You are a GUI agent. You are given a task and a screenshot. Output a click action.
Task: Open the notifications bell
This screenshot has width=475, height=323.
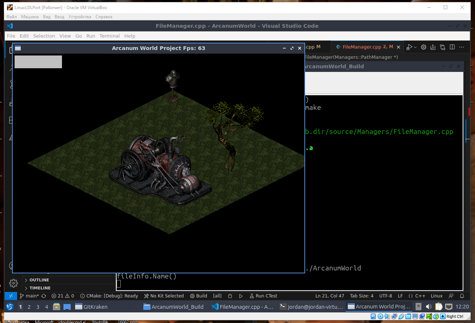[462, 296]
